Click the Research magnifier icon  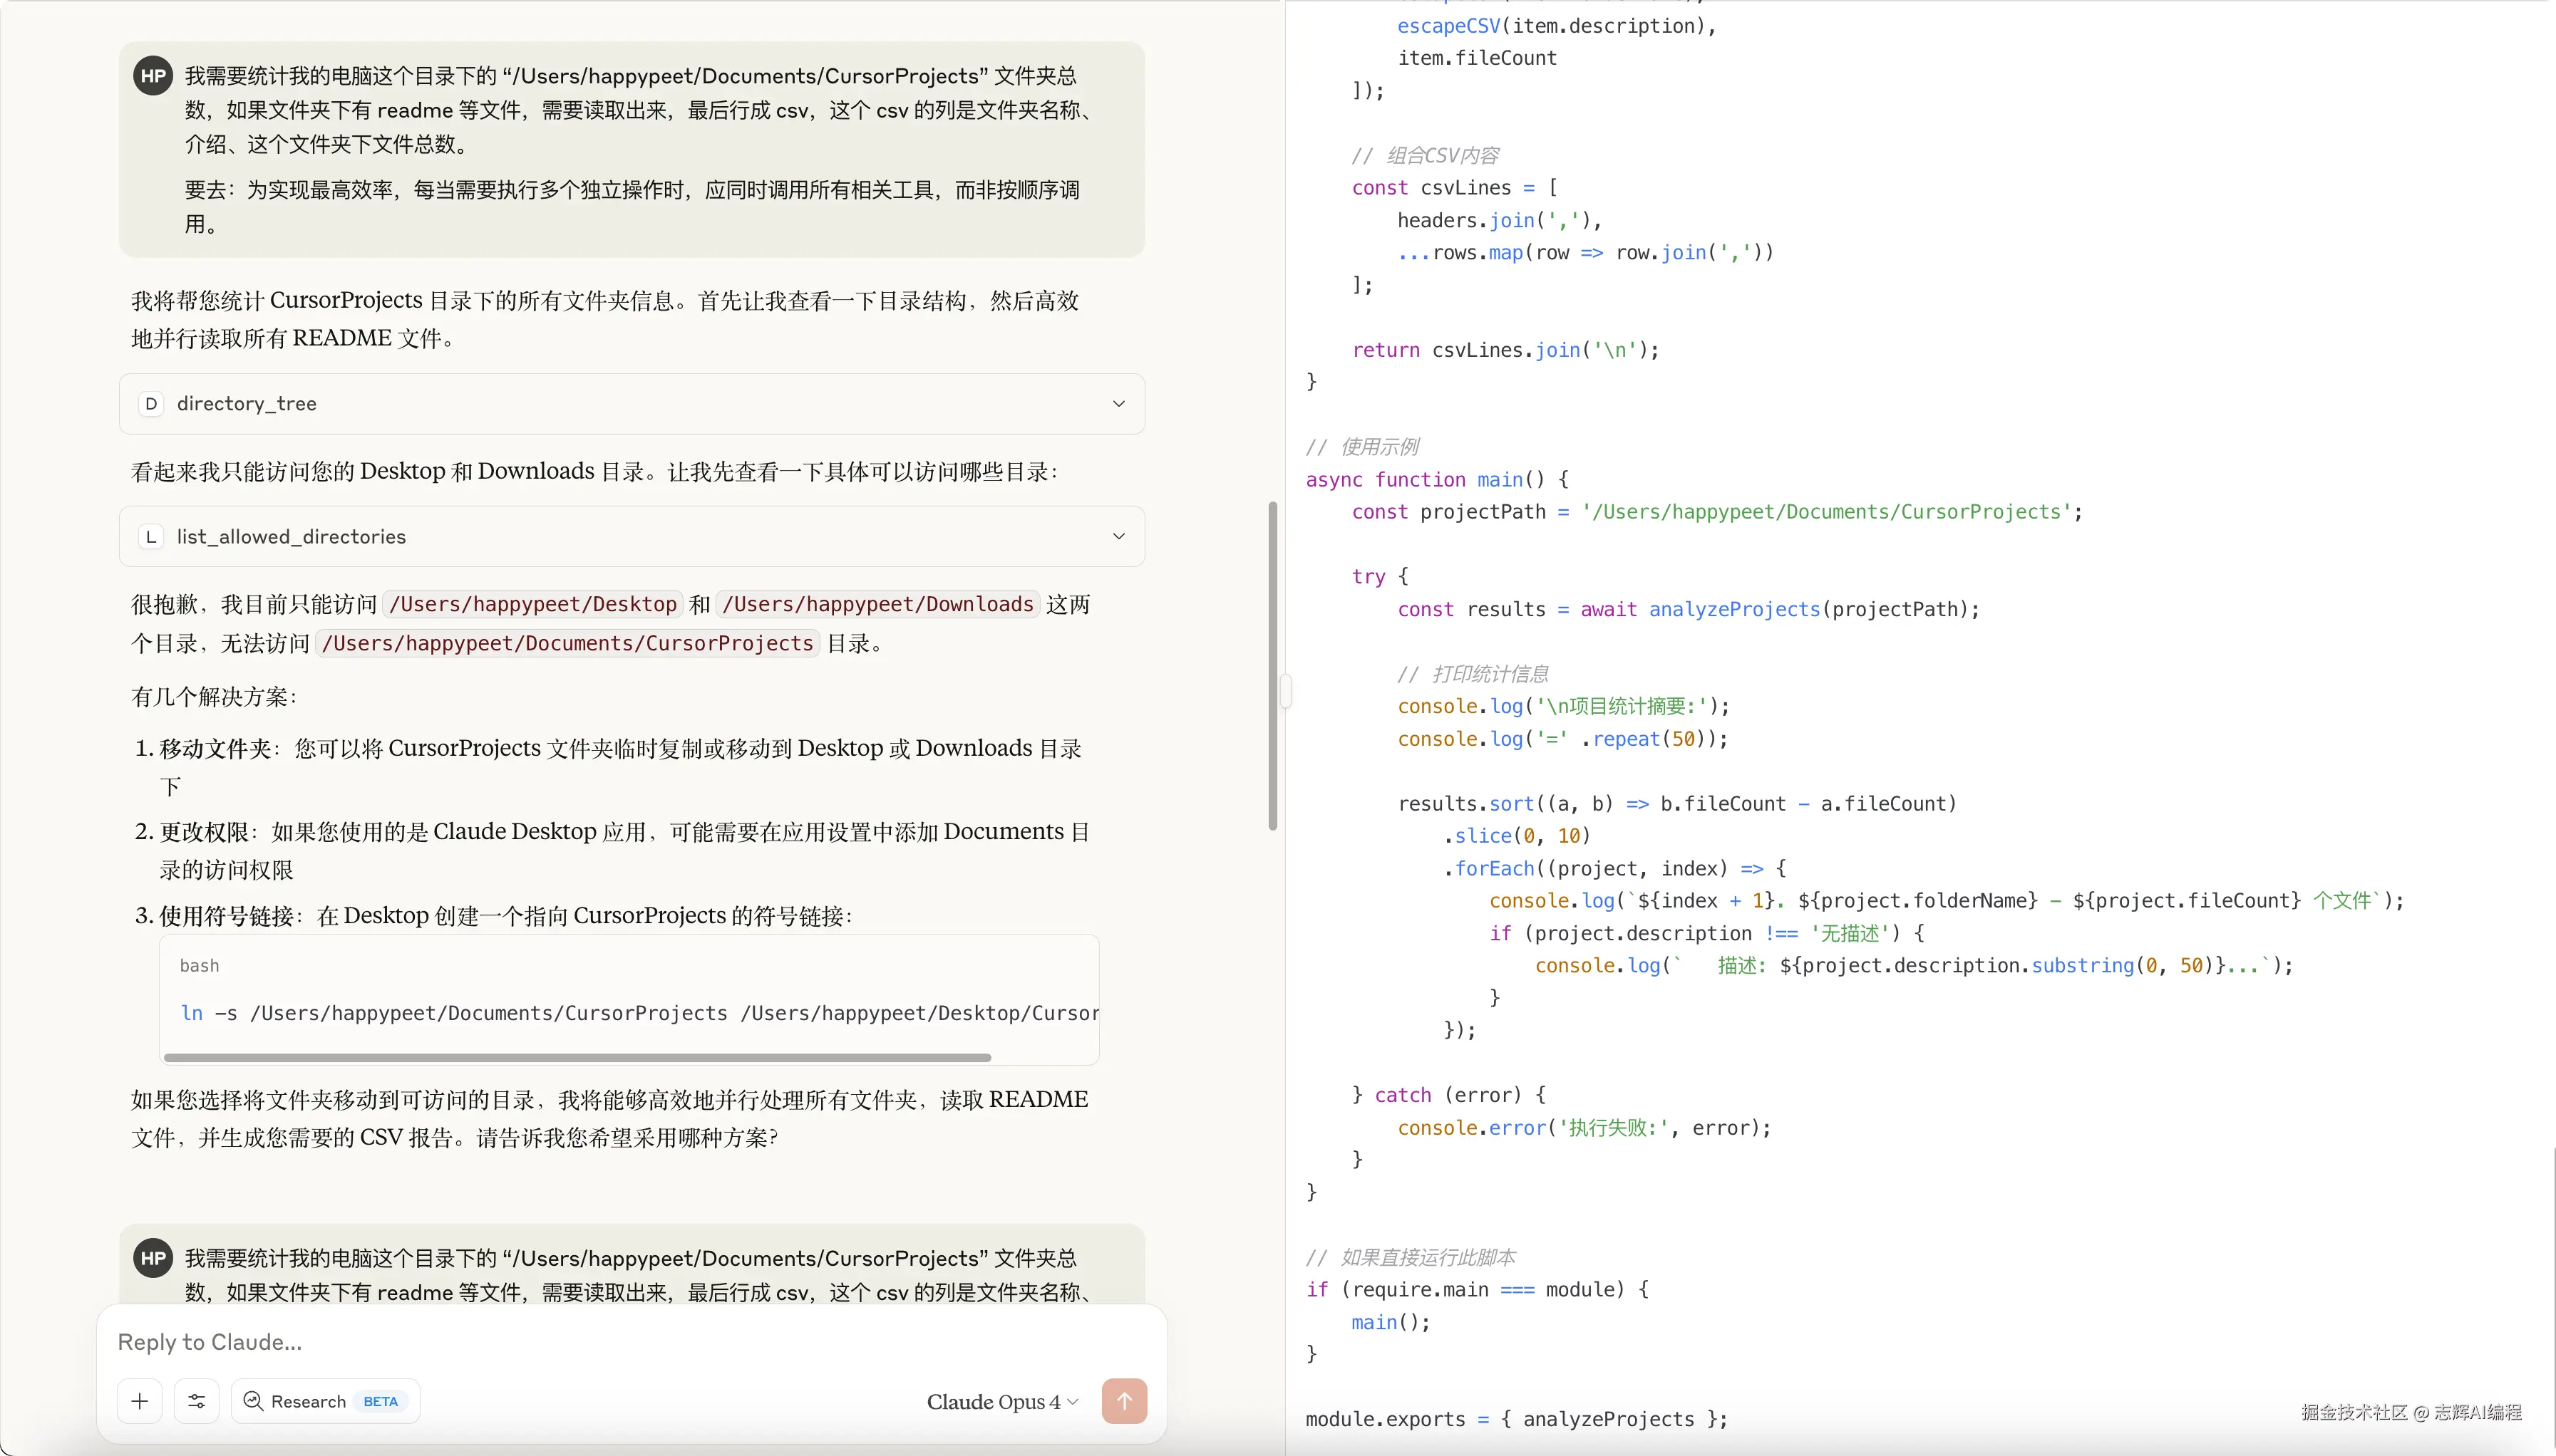[x=254, y=1401]
